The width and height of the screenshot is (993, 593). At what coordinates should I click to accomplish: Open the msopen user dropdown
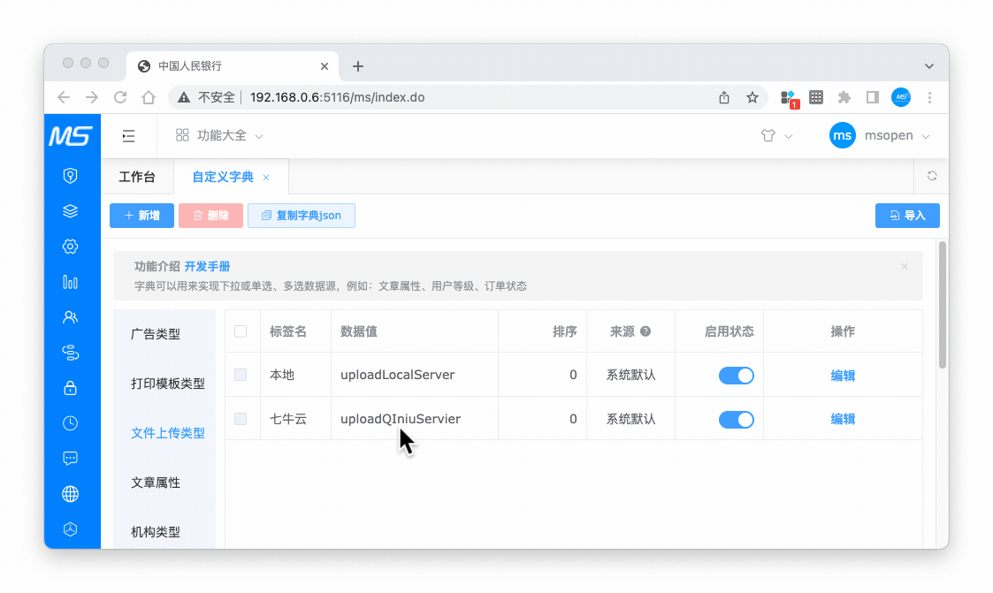(880, 136)
